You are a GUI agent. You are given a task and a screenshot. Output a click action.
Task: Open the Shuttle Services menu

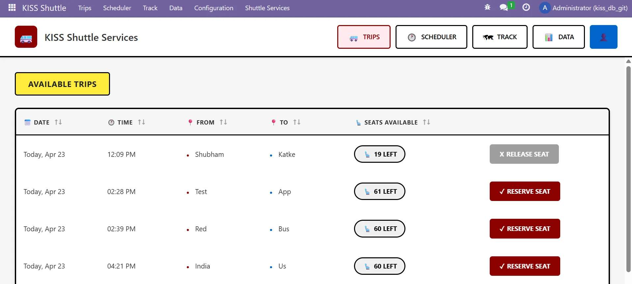click(x=267, y=8)
